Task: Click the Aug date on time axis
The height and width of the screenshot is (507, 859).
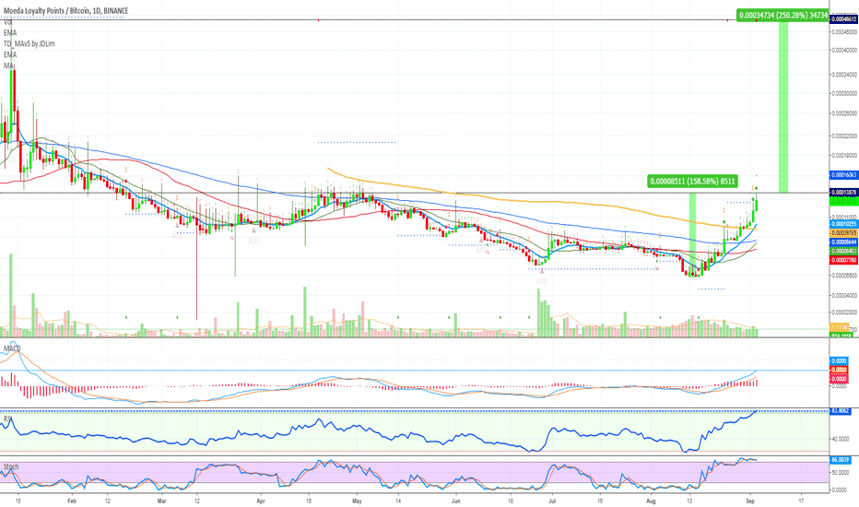Action: coord(651,501)
